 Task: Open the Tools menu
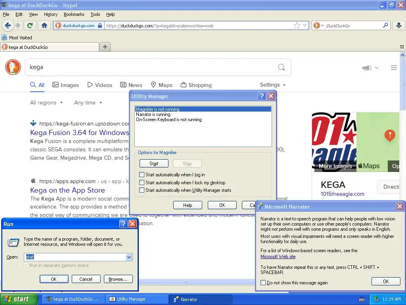tap(95, 14)
